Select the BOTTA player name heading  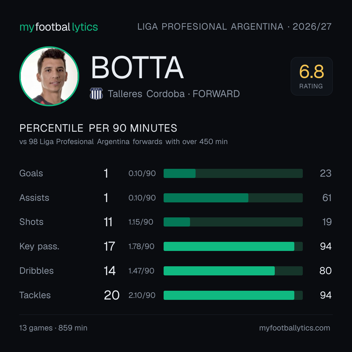(138, 67)
